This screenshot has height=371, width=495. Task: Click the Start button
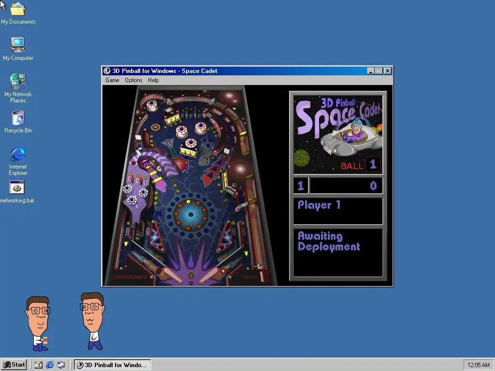[14, 365]
